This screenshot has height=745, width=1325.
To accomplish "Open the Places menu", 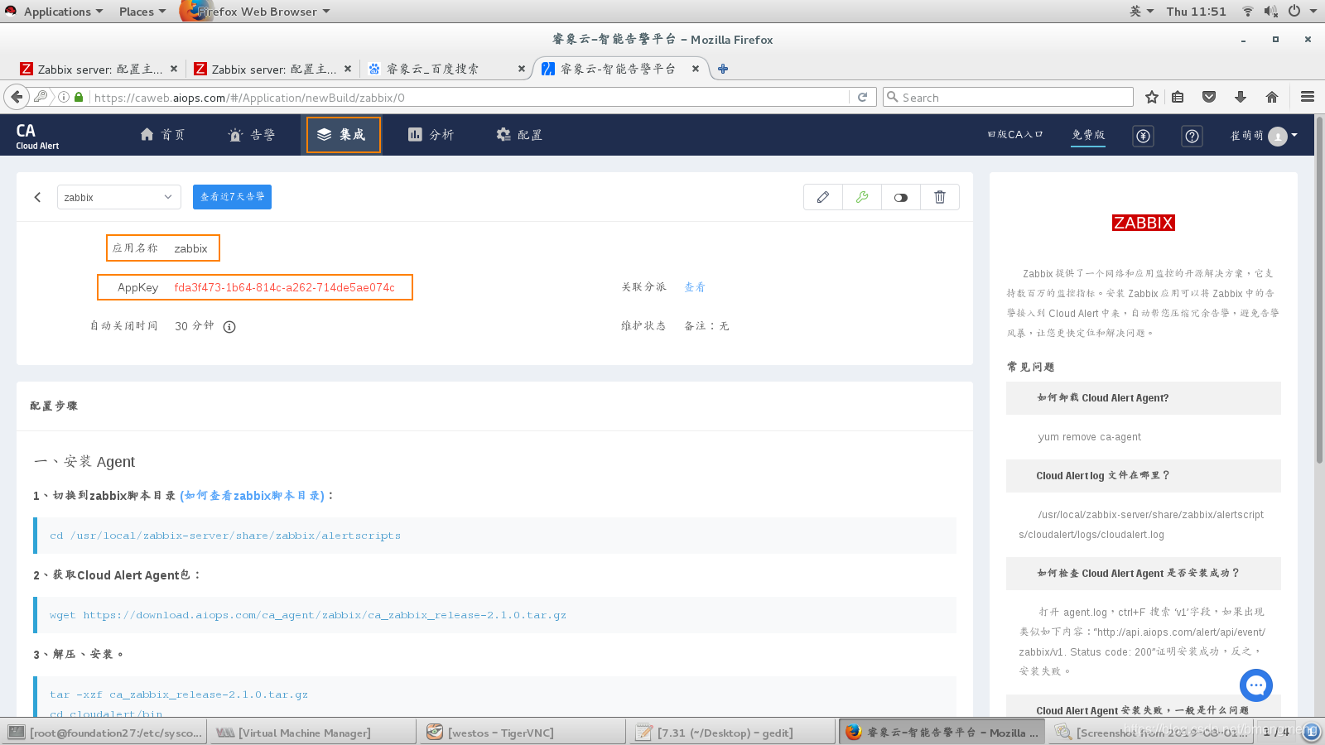I will [142, 12].
